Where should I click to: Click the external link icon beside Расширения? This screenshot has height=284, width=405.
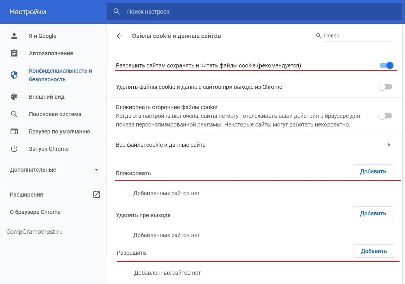tap(97, 195)
